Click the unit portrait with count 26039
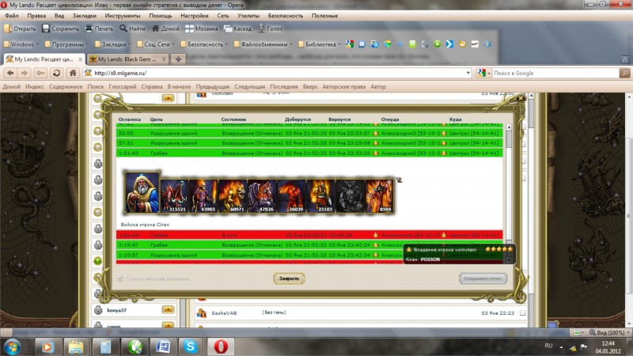Image resolution: width=633 pixels, height=356 pixels. pos(290,195)
